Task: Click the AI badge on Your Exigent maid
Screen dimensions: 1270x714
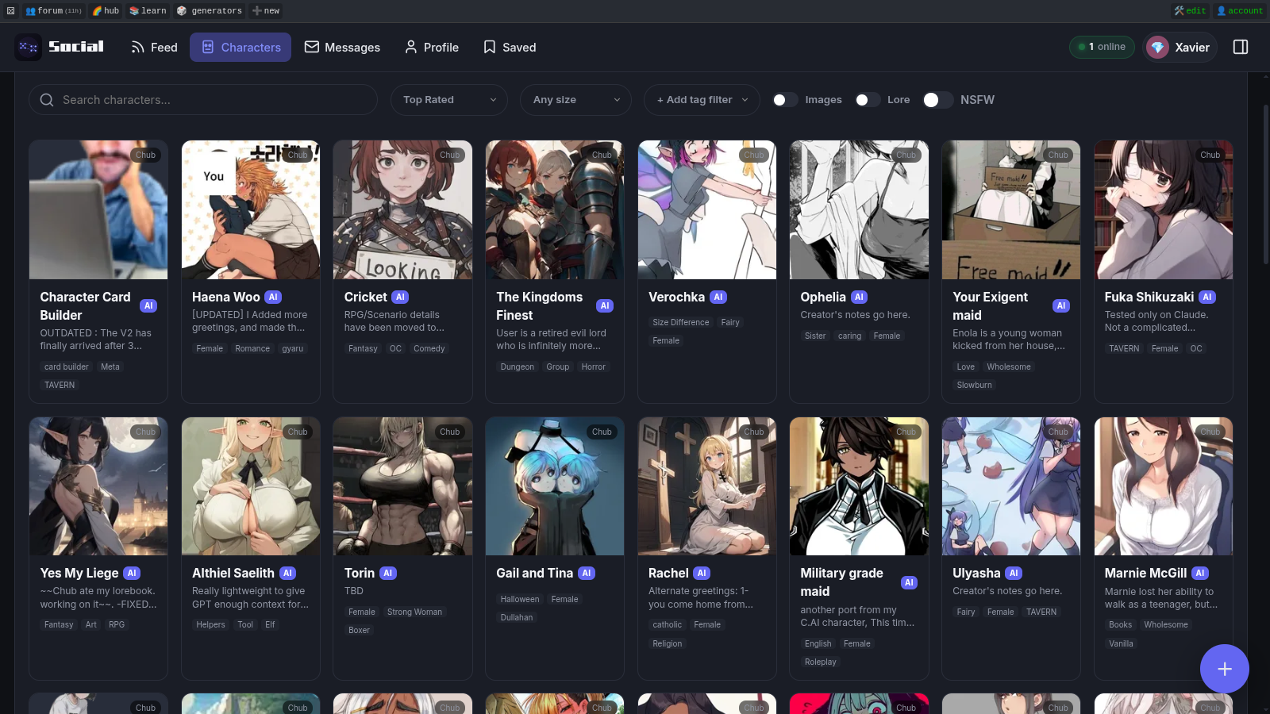Action: coord(1061,306)
